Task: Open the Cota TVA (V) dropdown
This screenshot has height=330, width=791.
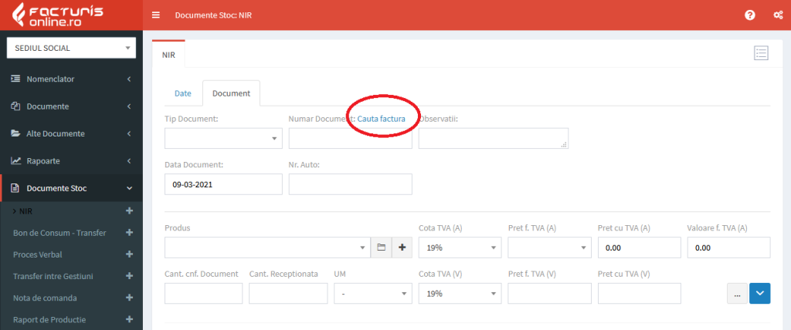Action: point(460,293)
